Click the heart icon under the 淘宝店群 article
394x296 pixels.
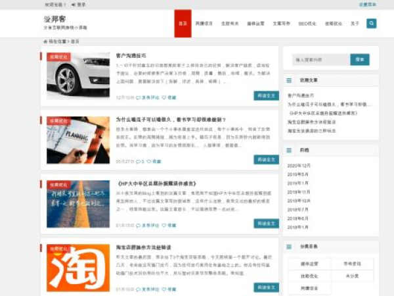click(164, 289)
